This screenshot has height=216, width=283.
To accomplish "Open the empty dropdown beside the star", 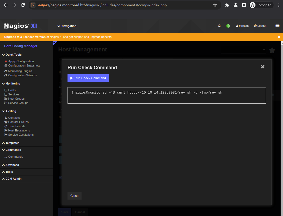I will (243, 50).
